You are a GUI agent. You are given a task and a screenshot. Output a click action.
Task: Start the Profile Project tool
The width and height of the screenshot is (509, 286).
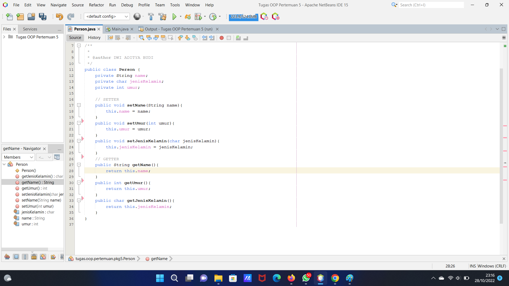pyautogui.click(x=213, y=16)
